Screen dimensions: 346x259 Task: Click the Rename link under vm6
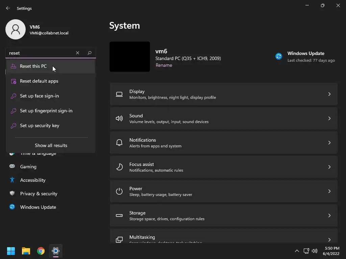click(164, 65)
